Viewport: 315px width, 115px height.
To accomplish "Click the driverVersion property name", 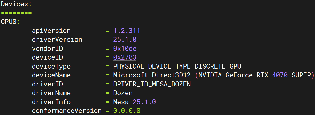I will 57,40.
